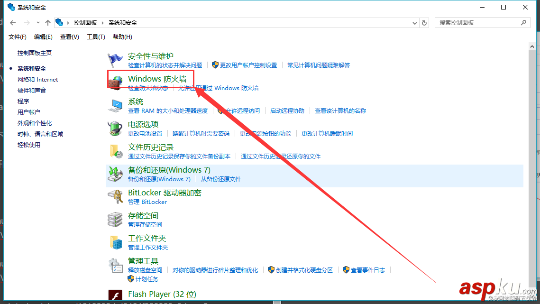540x304 pixels.
Task: Click the Control Panel icon in the address bar
Action: coord(60,22)
